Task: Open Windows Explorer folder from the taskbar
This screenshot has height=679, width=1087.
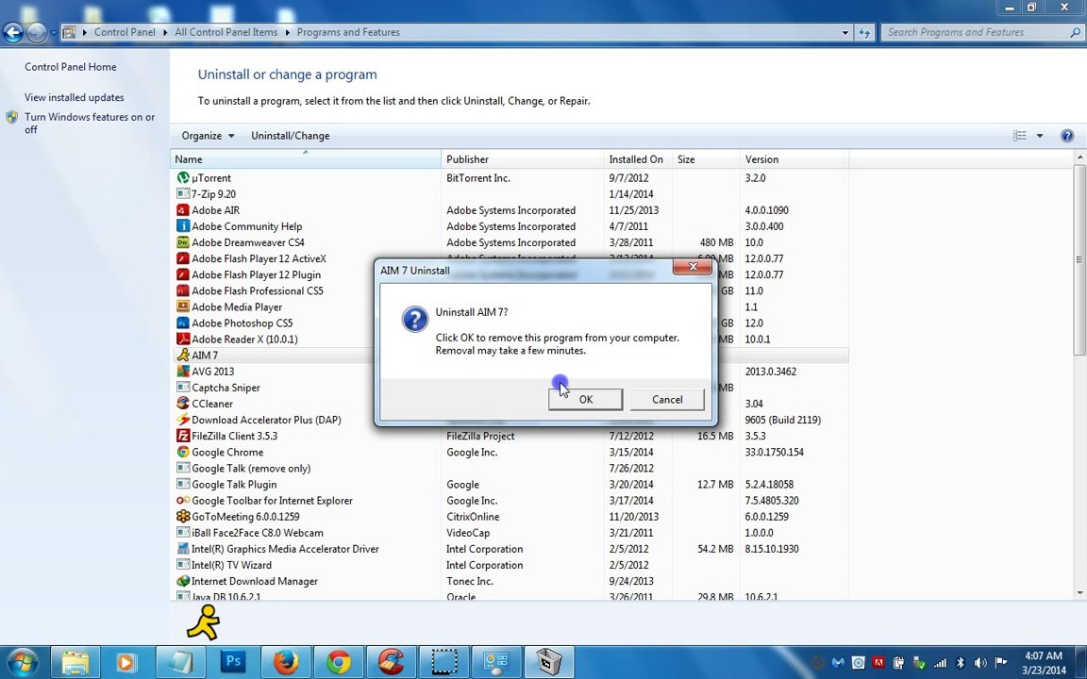Action: [75, 662]
